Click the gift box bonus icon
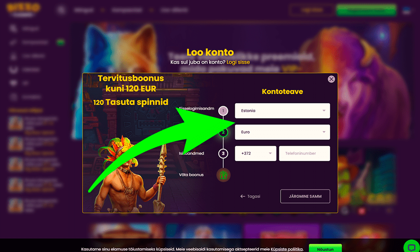 point(223,175)
